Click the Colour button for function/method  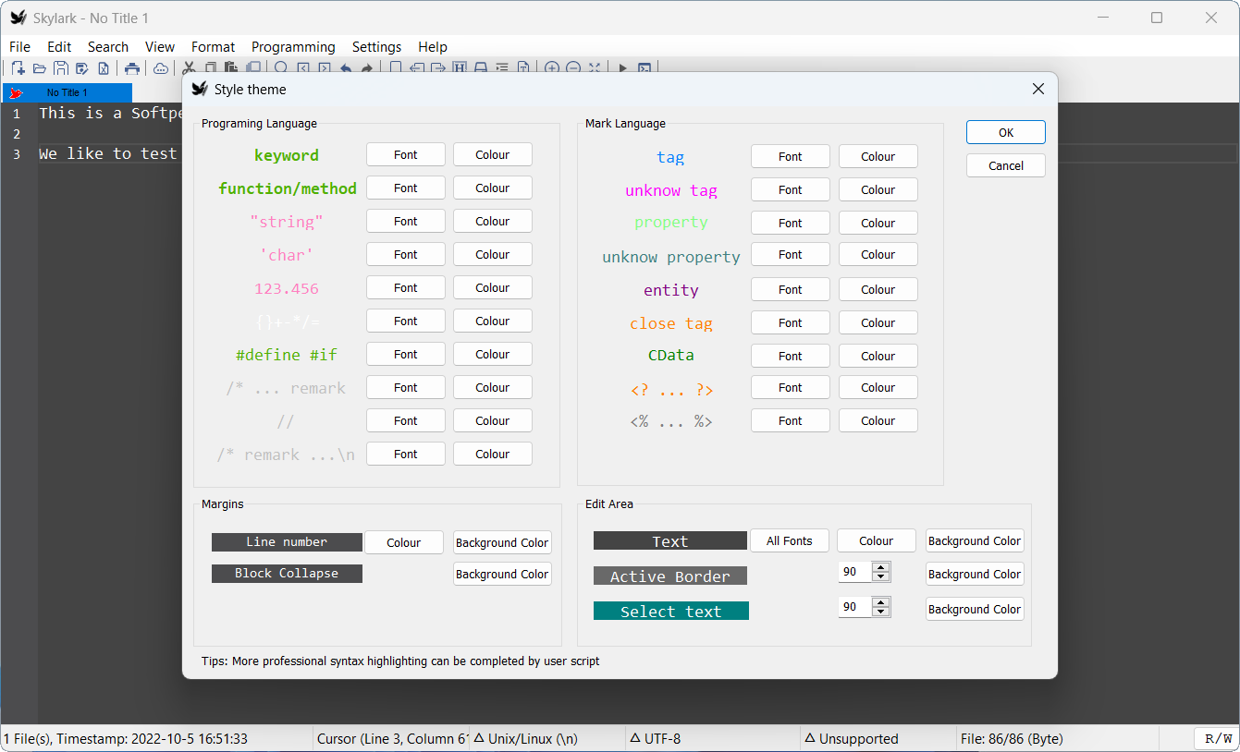[x=493, y=188]
